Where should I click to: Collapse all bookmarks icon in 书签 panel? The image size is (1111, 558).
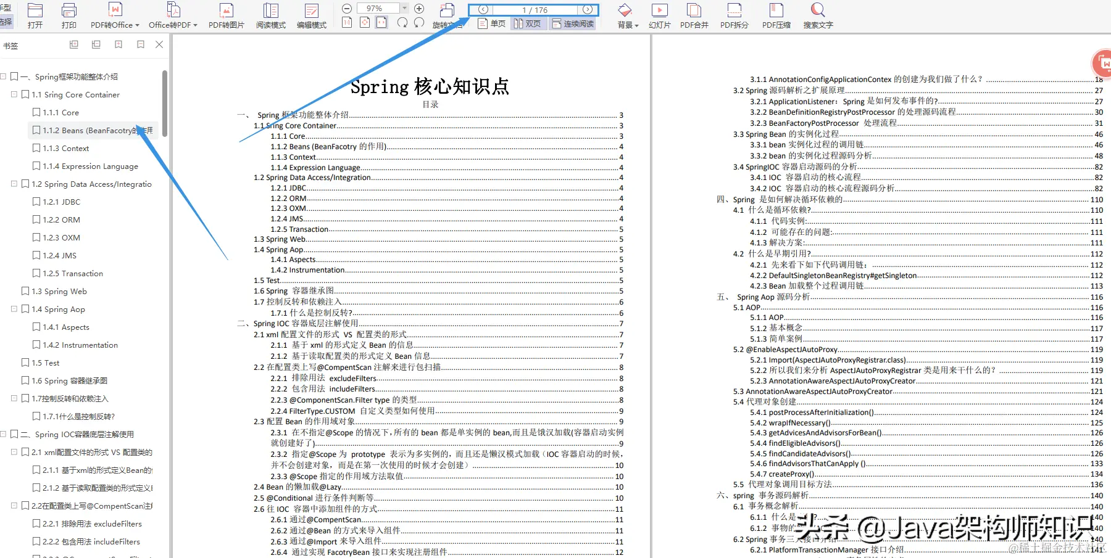click(96, 44)
